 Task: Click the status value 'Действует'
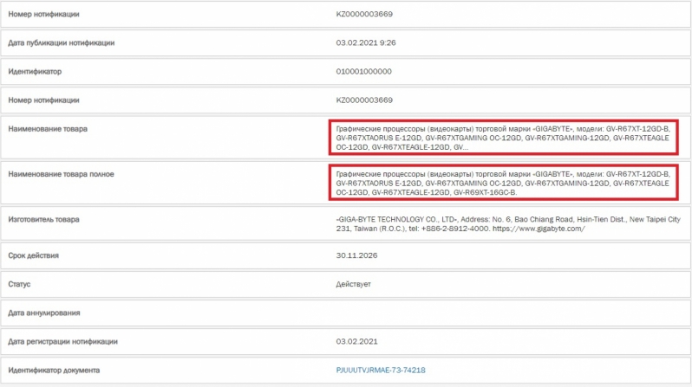(354, 284)
